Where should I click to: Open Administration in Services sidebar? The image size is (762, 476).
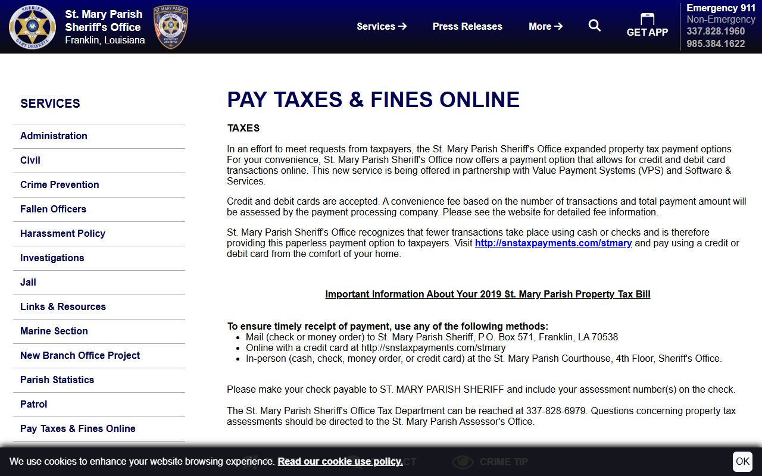pyautogui.click(x=99, y=136)
